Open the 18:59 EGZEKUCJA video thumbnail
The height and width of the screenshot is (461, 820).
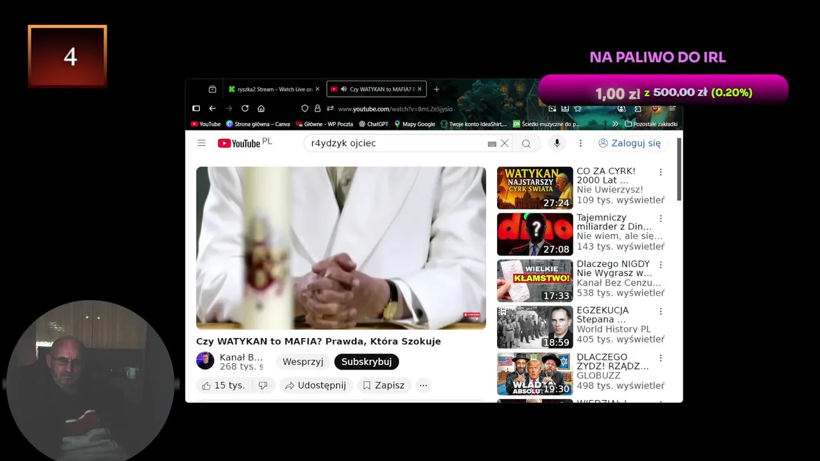pyautogui.click(x=535, y=327)
